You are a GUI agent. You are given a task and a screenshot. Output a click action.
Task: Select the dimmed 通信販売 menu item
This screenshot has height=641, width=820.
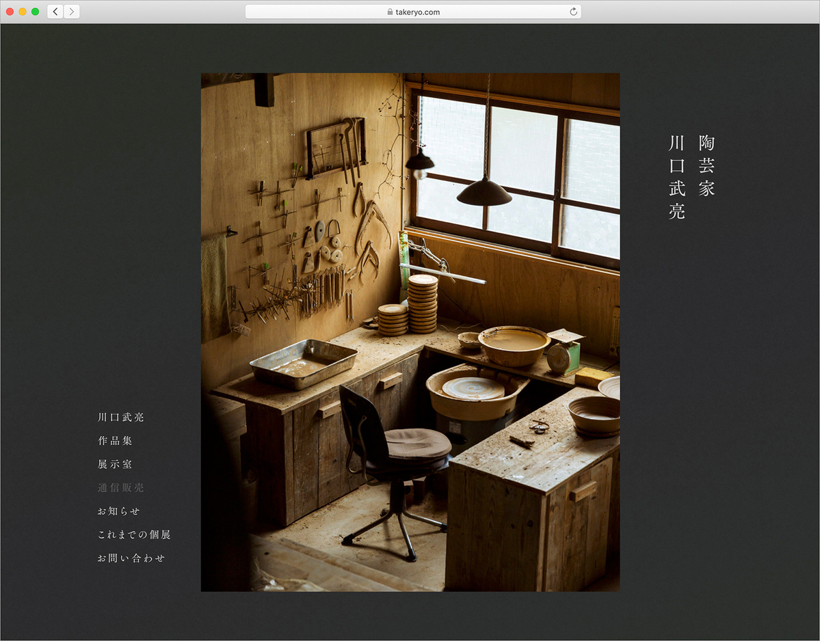(121, 487)
